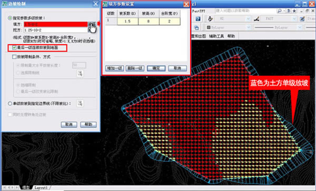Toggle 最后一级连续放坡到地面 checkbox

[14, 48]
